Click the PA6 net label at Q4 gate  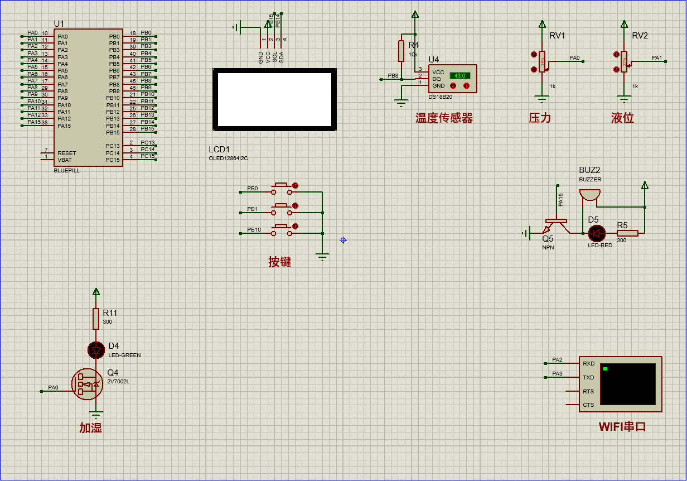click(53, 387)
